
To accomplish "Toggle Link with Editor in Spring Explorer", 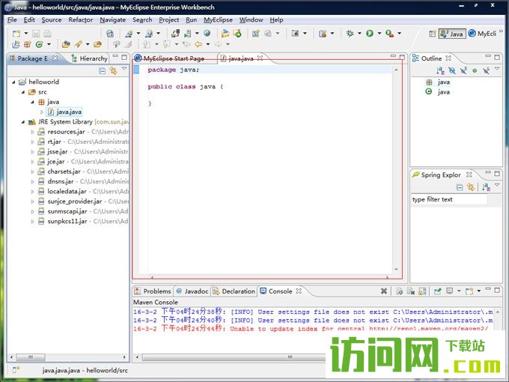I will point(471,187).
